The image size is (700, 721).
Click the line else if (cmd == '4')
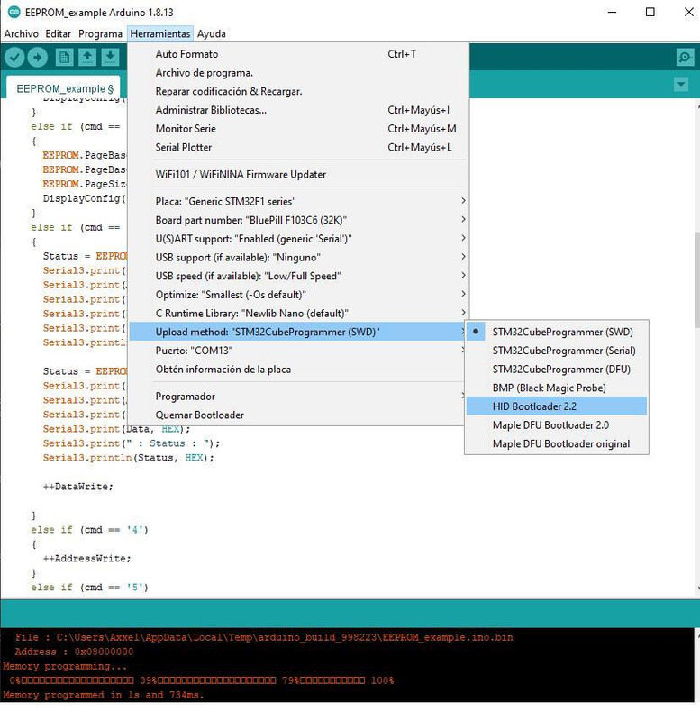point(89,530)
